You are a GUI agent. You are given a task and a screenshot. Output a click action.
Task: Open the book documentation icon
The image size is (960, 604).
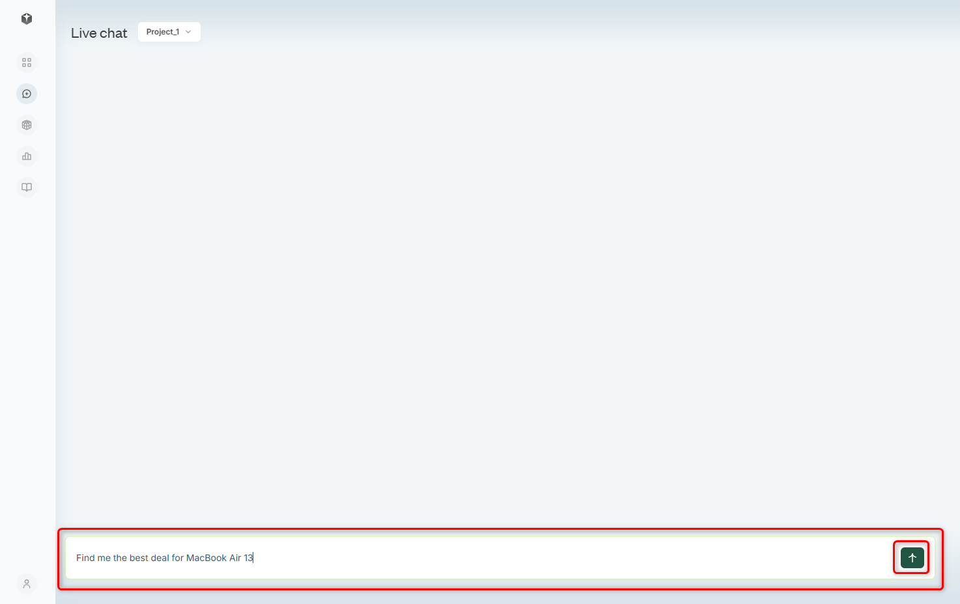(x=27, y=187)
